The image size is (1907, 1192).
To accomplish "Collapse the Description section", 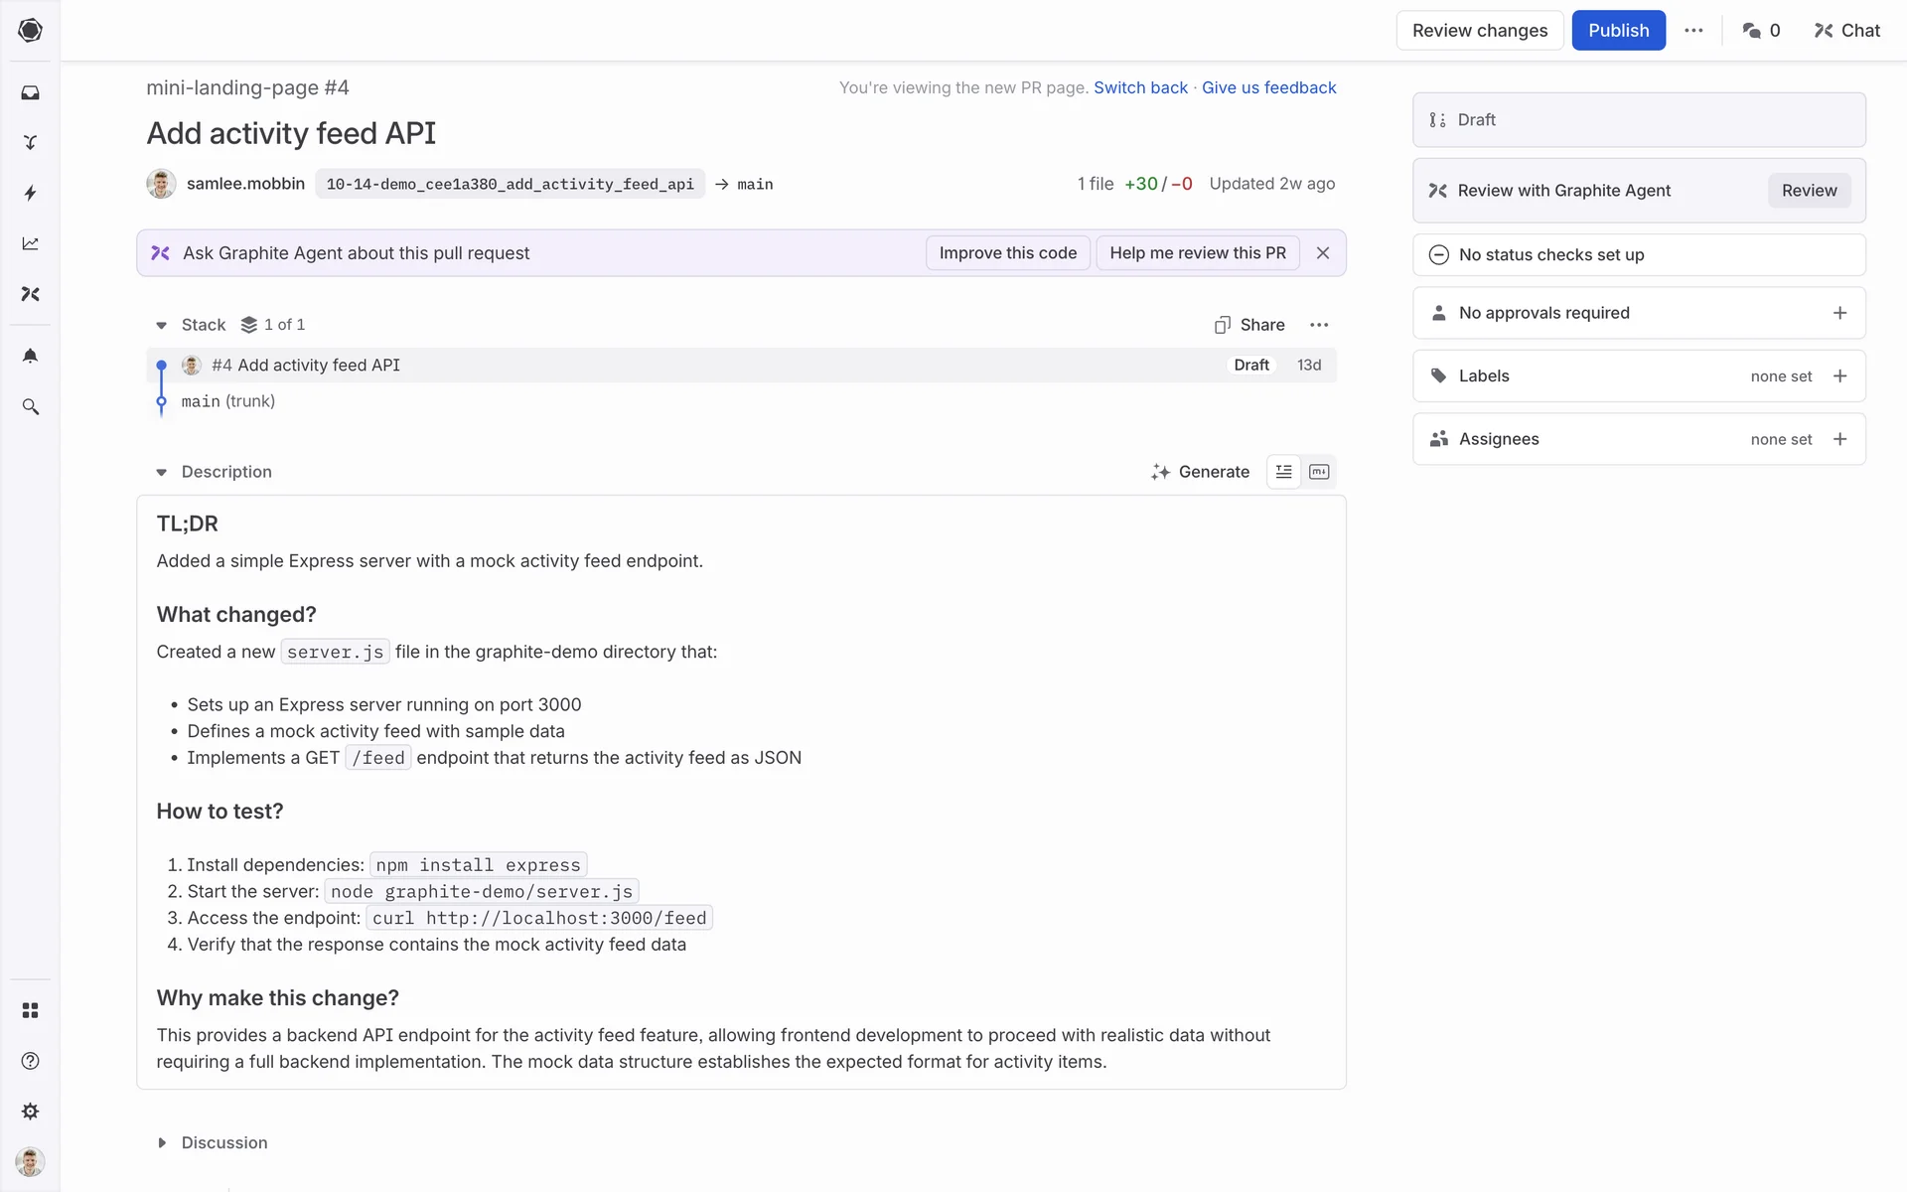I will (162, 472).
